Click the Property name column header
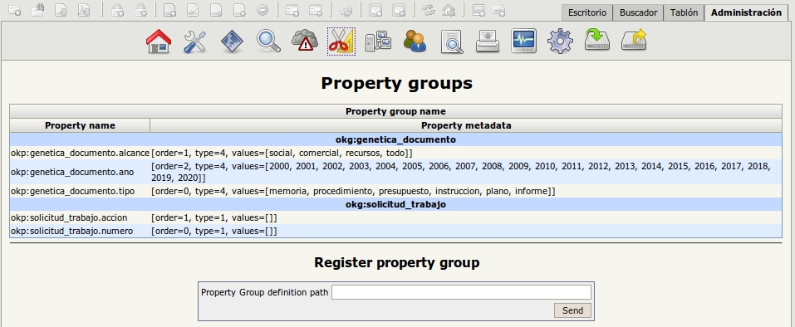Viewport: 795px width, 327px height. (80, 125)
